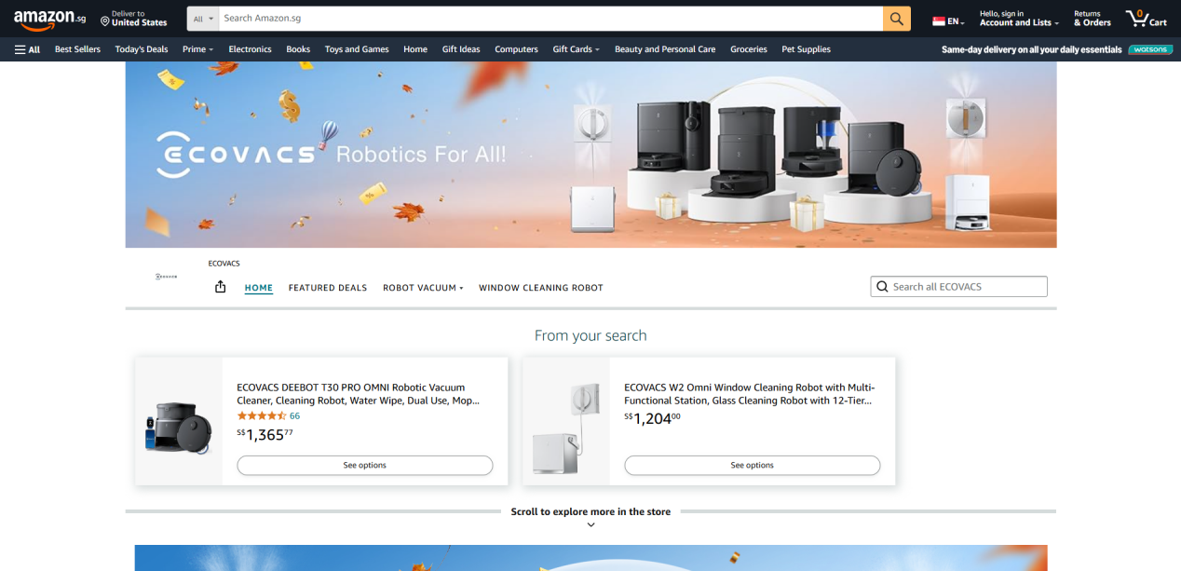This screenshot has width=1181, height=571.
Task: Click the small ECOVACS store logo
Action: pos(167,277)
